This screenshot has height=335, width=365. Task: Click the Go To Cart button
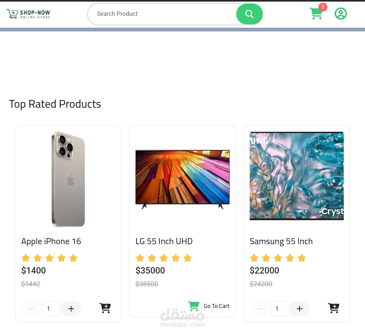pos(216,306)
